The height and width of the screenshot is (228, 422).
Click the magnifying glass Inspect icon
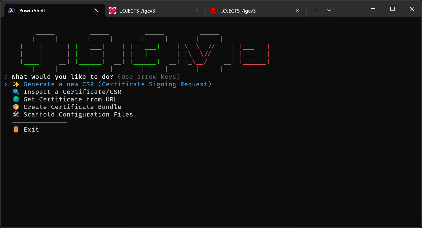16,91
